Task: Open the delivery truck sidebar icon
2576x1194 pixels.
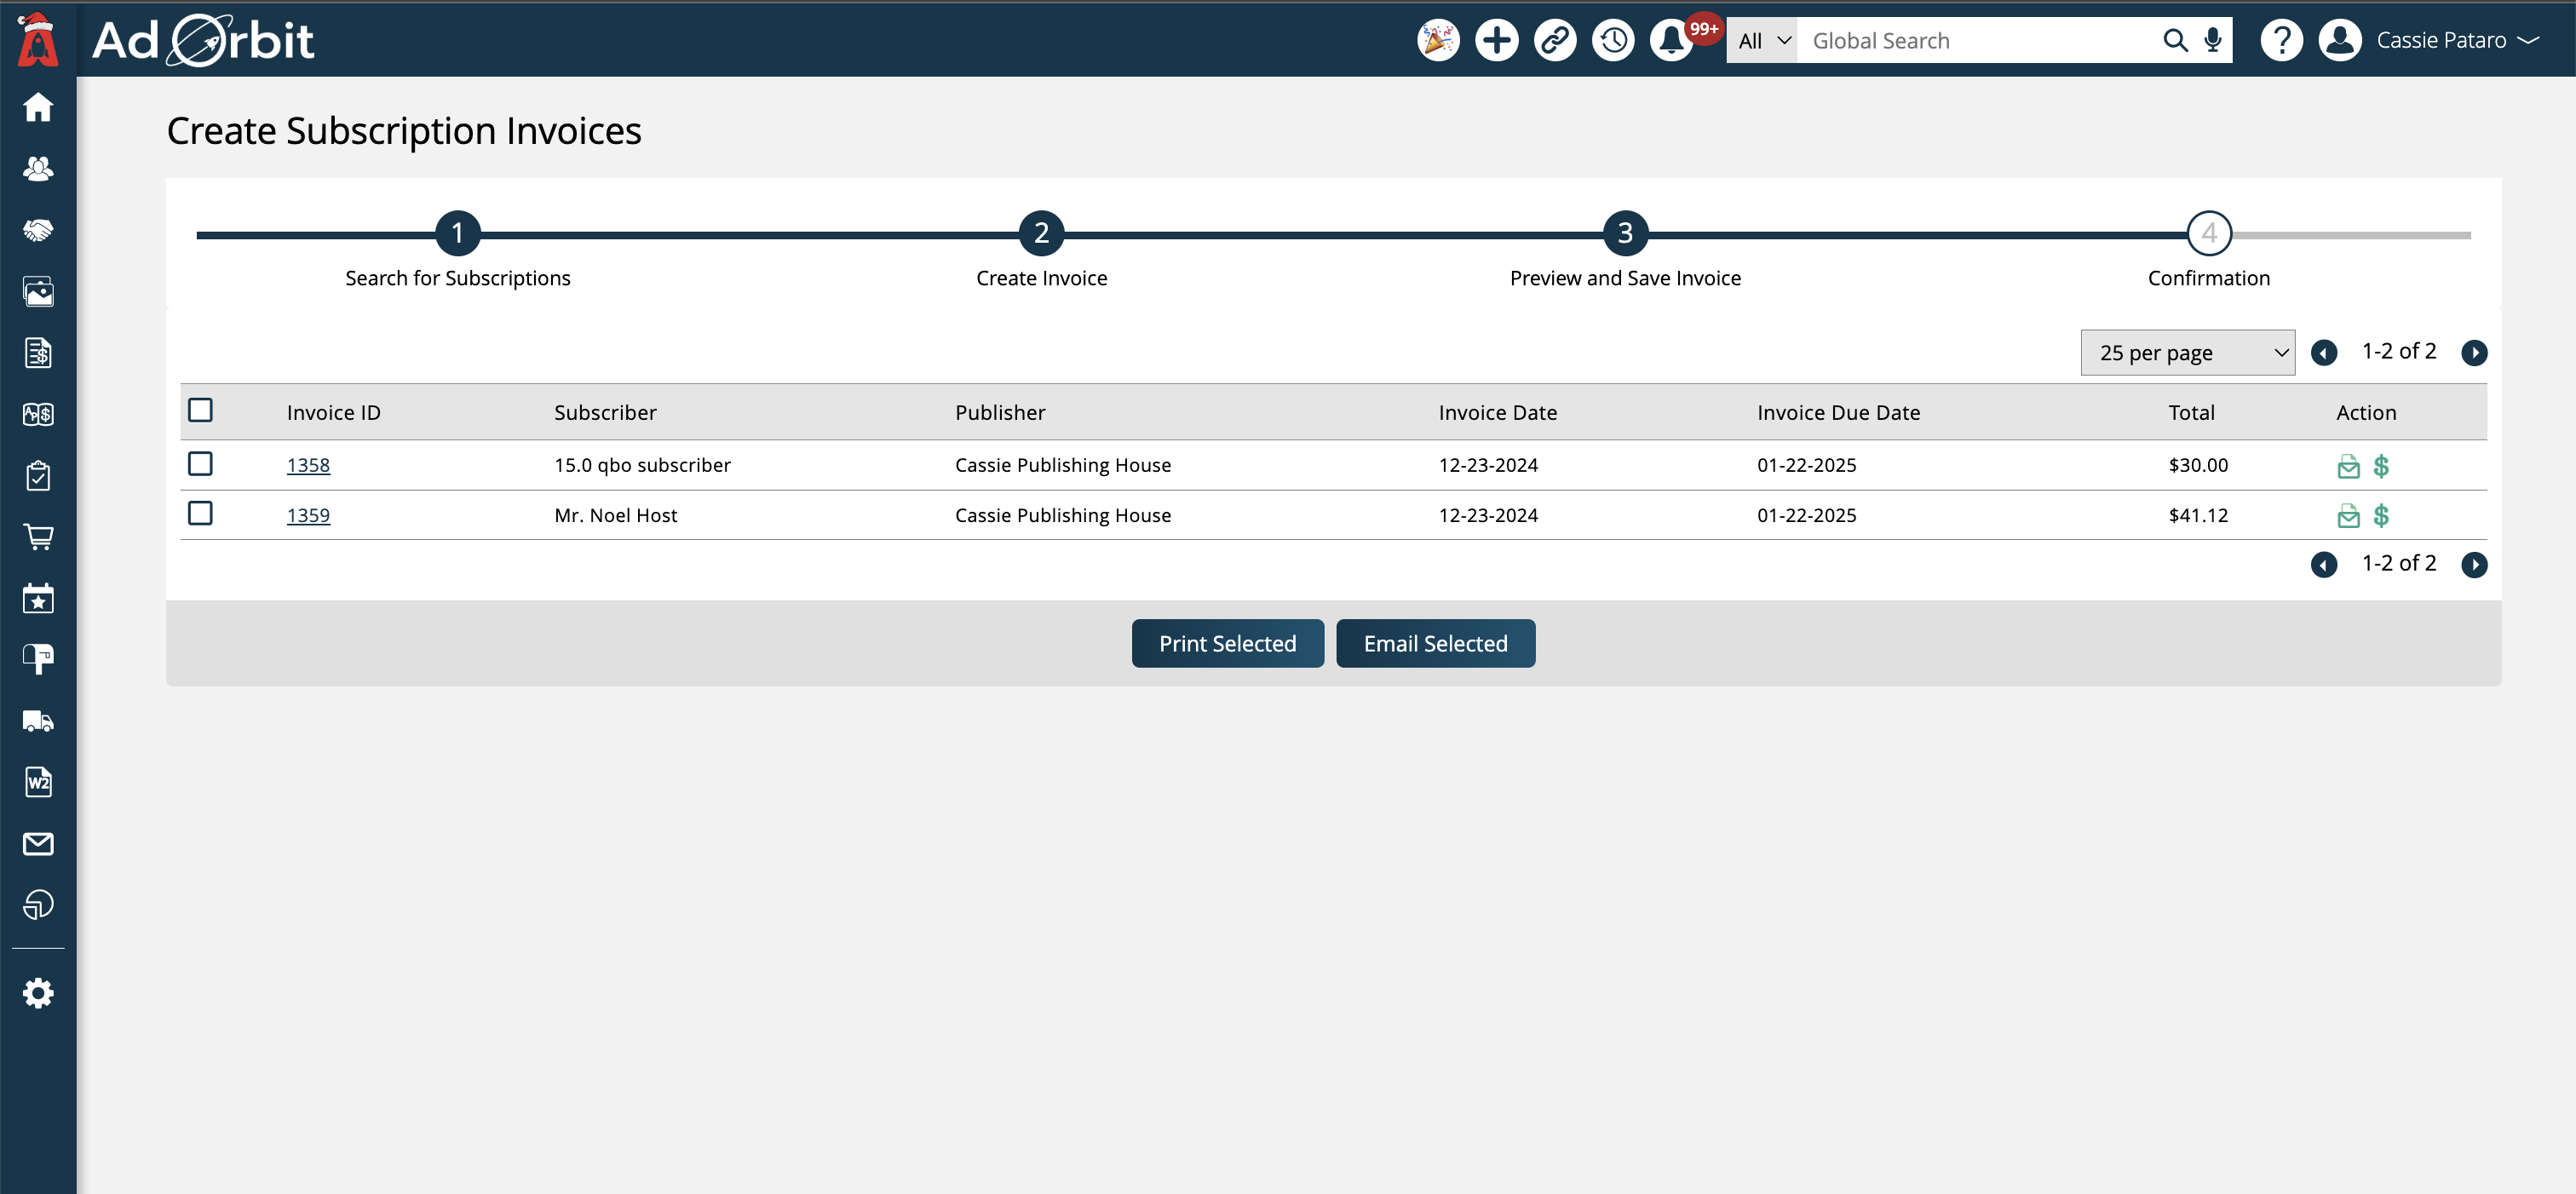Action: pos(38,721)
